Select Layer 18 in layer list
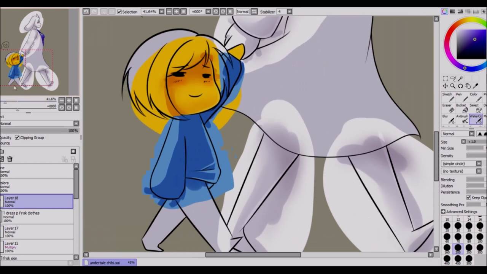487x274 pixels. point(37,201)
